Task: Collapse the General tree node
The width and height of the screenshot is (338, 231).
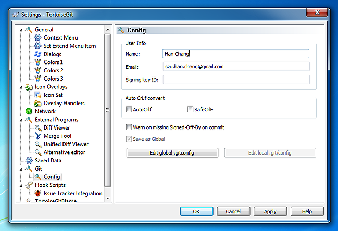Action: click(21, 30)
